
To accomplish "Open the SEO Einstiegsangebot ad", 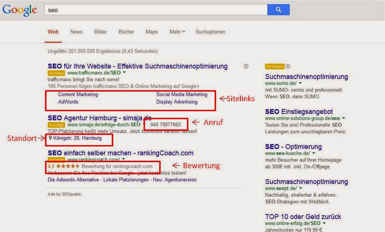I will coord(299,112).
